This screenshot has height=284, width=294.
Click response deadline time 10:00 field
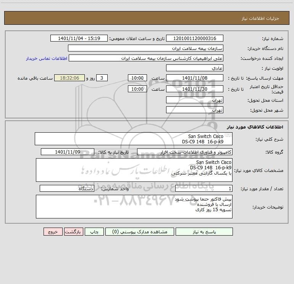point(137,78)
